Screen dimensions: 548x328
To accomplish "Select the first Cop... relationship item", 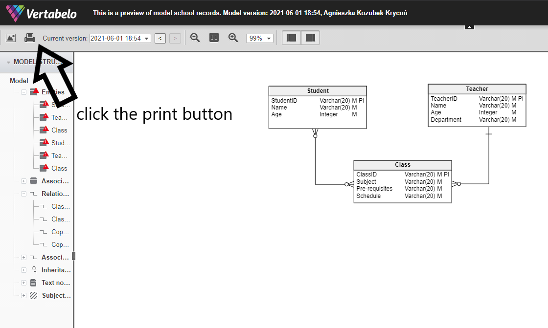I will pos(60,232).
